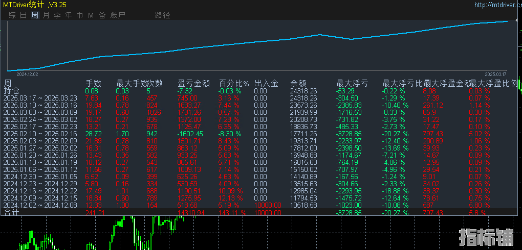Select the 持仓 row label
522x250 pixels.
[11, 91]
